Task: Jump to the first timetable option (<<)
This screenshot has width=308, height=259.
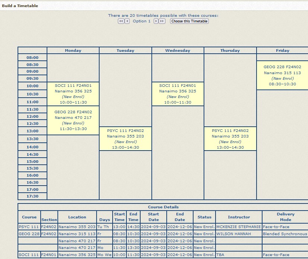Action: point(121,21)
